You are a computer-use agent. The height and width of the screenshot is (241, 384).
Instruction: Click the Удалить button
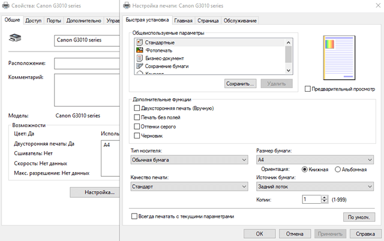[x=277, y=84]
